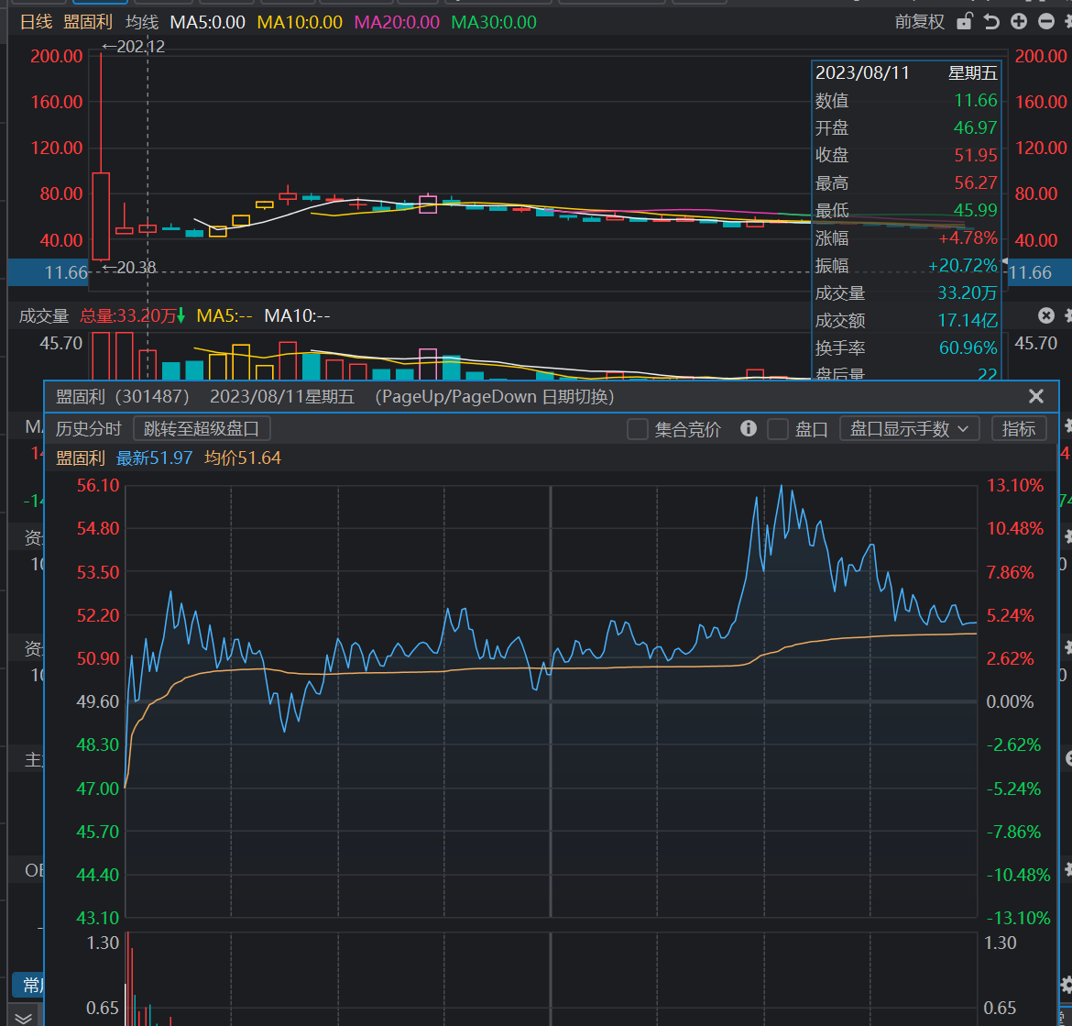The image size is (1072, 1026).
Task: Click the 跳转至超级盘口 button
Action: 202,429
